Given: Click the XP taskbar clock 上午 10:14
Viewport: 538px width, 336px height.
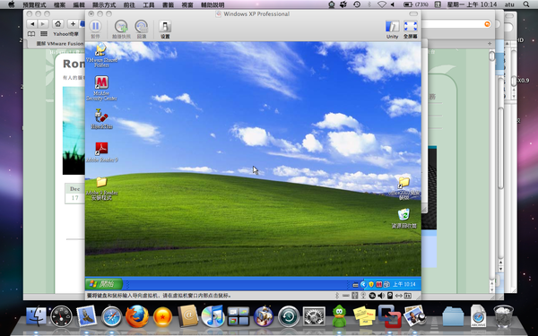Looking at the screenshot, I should [x=404, y=284].
